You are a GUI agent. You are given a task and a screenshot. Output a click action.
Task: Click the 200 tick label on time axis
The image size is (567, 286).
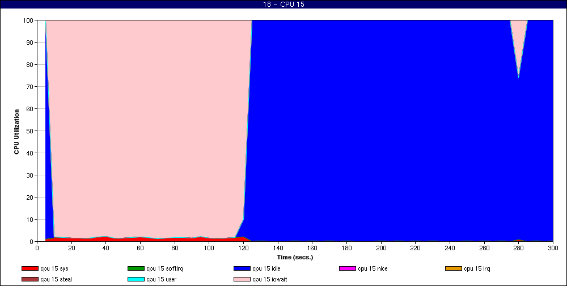point(381,248)
